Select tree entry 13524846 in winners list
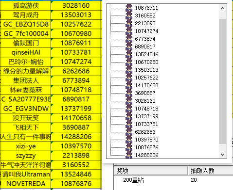Image resolution: width=233 pixels, height=190 pixels. pos(146,54)
